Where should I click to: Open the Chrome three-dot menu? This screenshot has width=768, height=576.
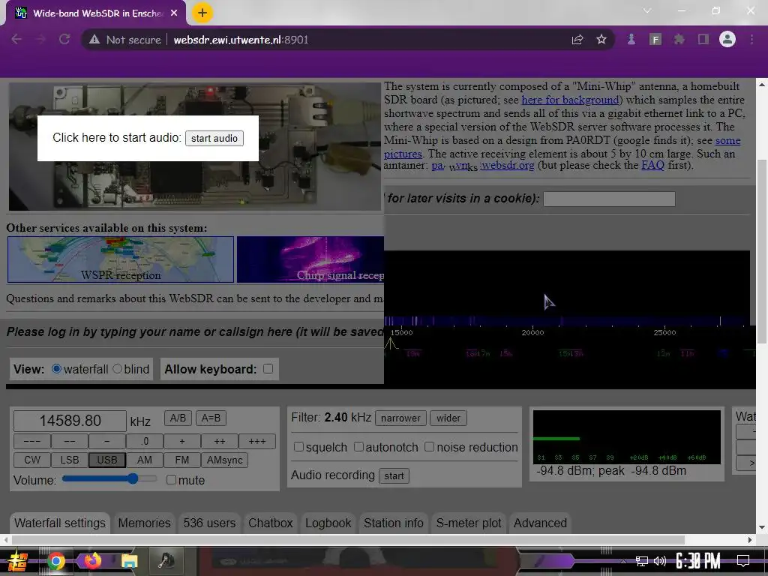click(751, 39)
